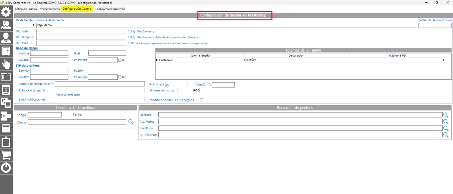Click the database Nombre field
453x194 pixels.
(x=49, y=53)
